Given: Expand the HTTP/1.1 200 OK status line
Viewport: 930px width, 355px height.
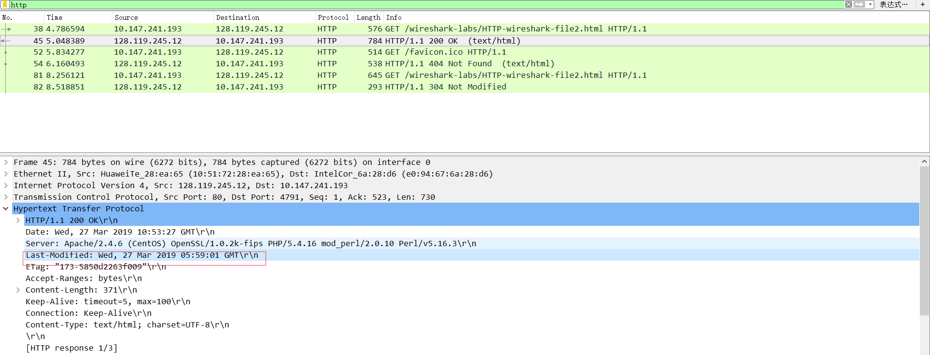Looking at the screenshot, I should [18, 220].
